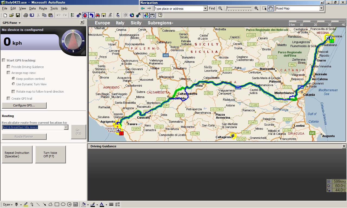This screenshot has width=347, height=208.
Task: Expand the Line Color dropdown arrow
Action: pos(97,204)
